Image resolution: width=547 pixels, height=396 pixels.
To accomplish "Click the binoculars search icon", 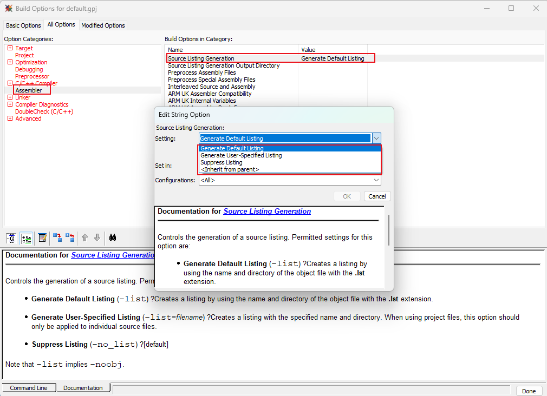I will coord(114,237).
